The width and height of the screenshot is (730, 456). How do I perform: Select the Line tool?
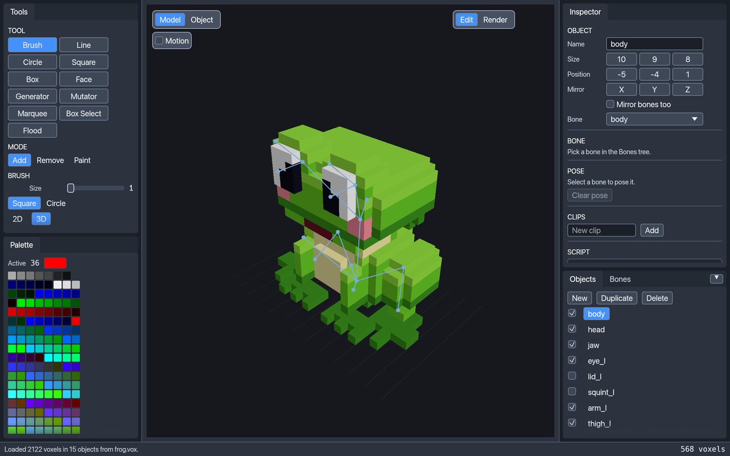click(x=83, y=45)
